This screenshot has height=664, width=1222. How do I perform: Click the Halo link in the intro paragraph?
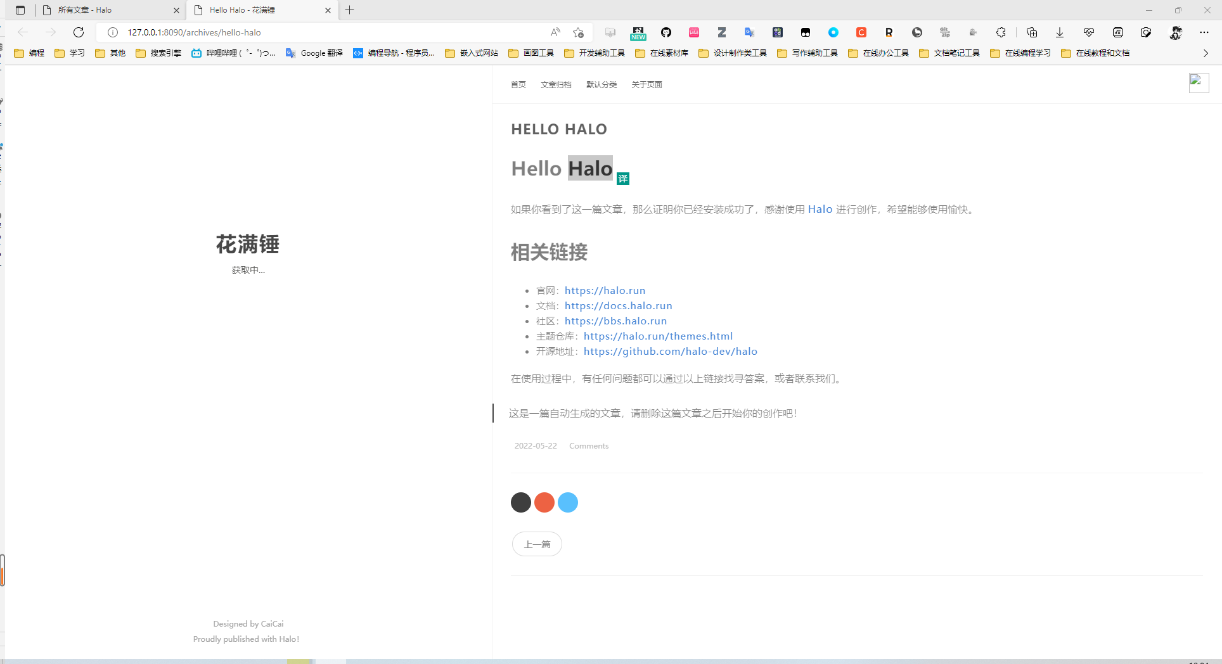click(820, 209)
